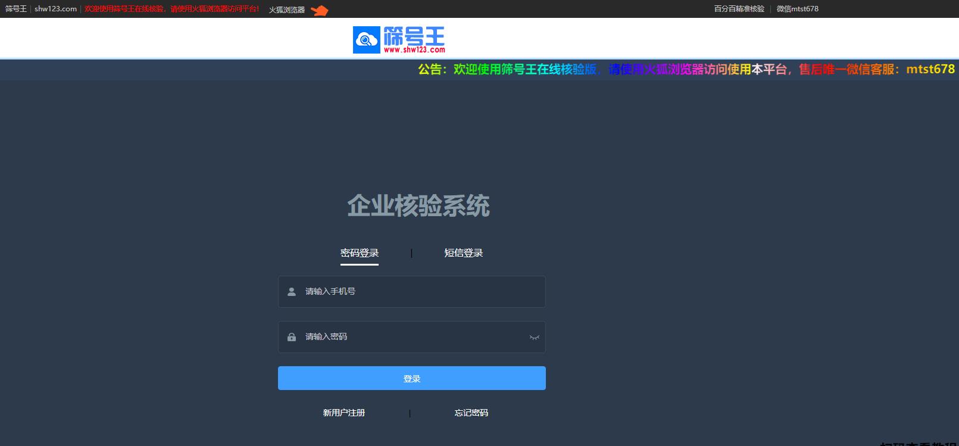The height and width of the screenshot is (446, 959).
Task: Switch to the 短信登录 tab
Action: pyautogui.click(x=463, y=253)
